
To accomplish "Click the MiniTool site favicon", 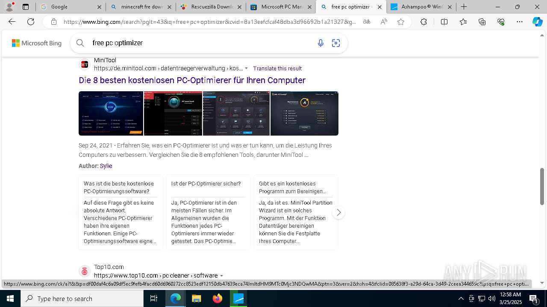I will pyautogui.click(x=85, y=64).
